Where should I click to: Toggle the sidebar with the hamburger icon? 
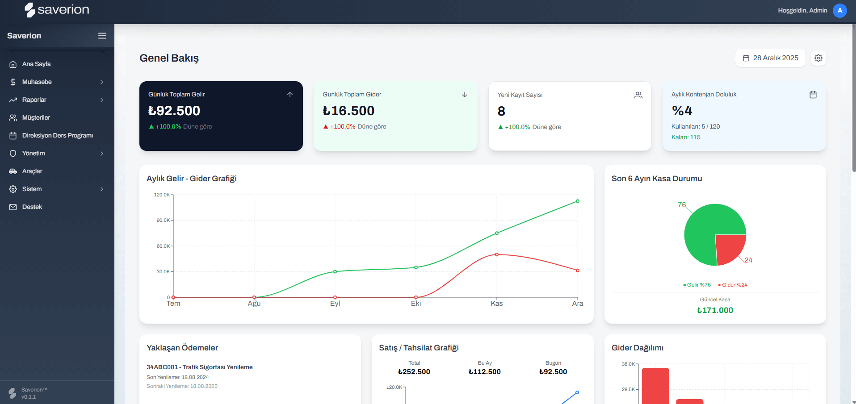(x=102, y=36)
